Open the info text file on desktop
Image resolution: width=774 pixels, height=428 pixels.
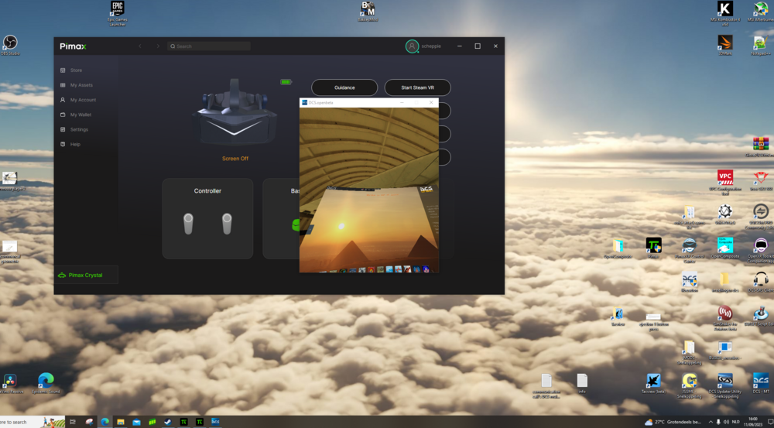pyautogui.click(x=582, y=384)
